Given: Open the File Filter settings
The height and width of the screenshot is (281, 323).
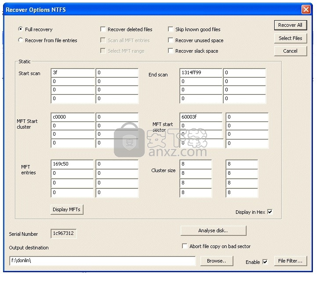Looking at the screenshot, I should click(290, 261).
